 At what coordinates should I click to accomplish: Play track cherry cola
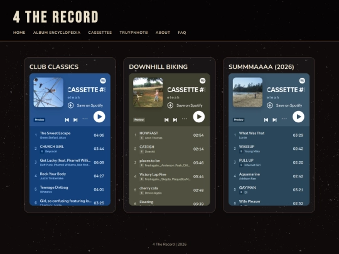point(169,190)
